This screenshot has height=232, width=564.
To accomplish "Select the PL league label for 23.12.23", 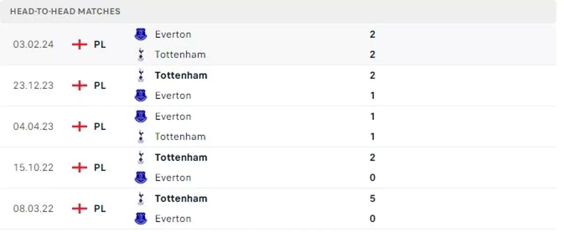I will point(100,85).
